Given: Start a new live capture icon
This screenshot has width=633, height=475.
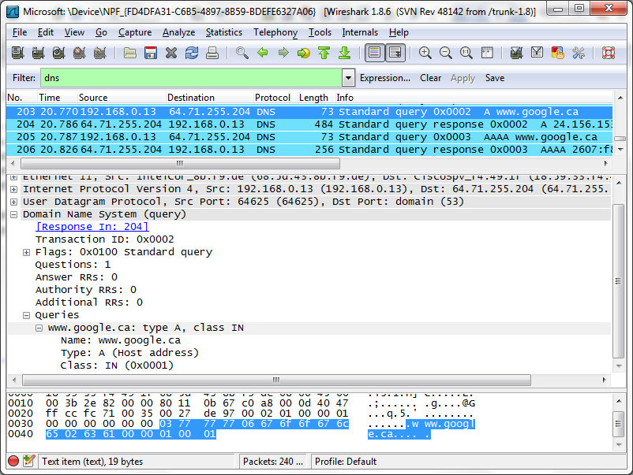Looking at the screenshot, I should [x=59, y=53].
